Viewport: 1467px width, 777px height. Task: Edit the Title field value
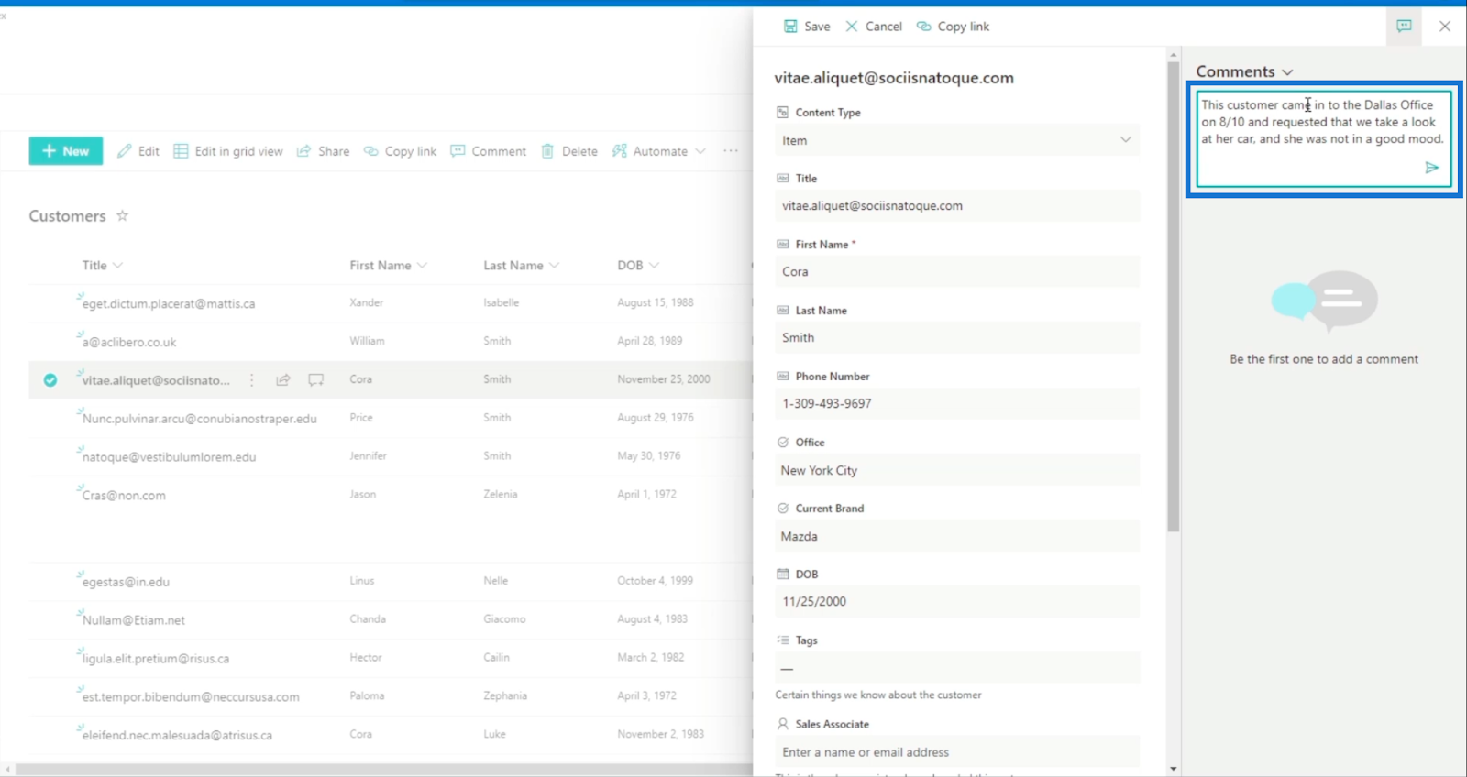pyautogui.click(x=957, y=206)
